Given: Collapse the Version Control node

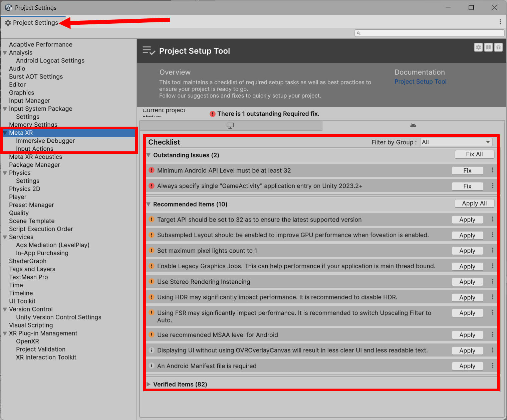Looking at the screenshot, I should [5, 309].
